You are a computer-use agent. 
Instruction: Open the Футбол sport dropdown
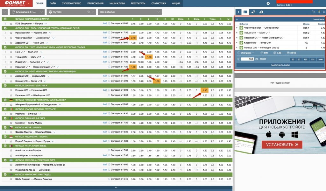71,12
